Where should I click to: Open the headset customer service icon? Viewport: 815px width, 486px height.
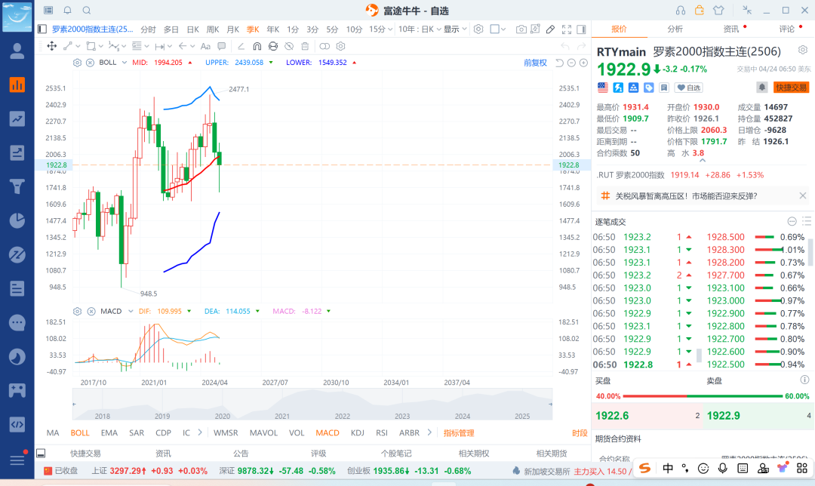[x=681, y=11]
